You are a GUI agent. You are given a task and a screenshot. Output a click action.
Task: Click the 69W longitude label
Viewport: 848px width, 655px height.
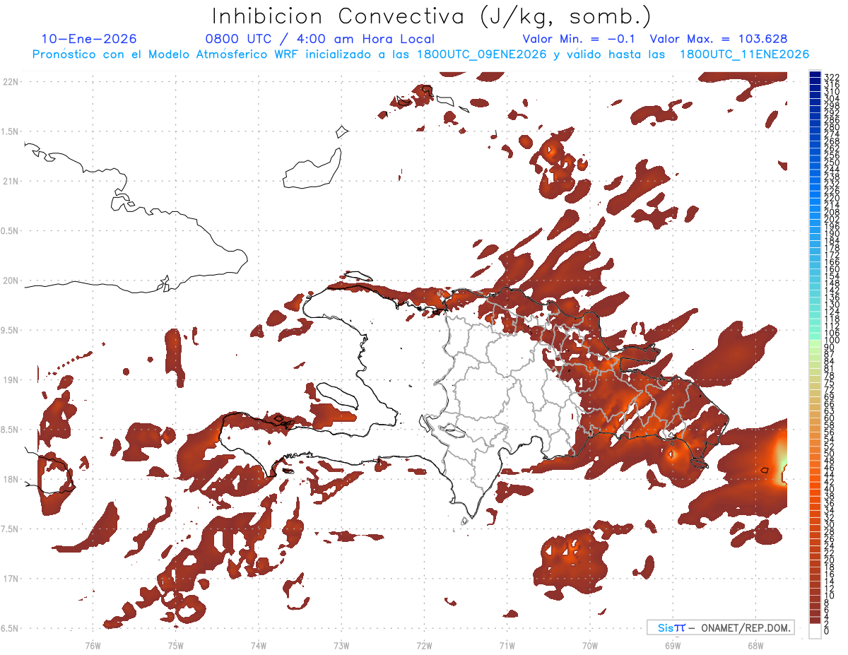coord(673,644)
